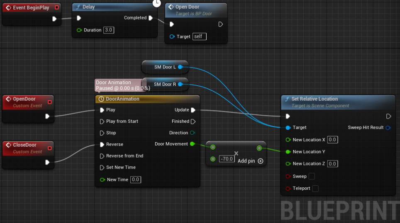Click the New Time float pin
Image resolution: width=400 pixels, height=223 pixels.
pos(102,179)
